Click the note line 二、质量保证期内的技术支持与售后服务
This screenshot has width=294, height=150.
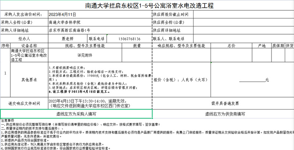(x=32, y=128)
